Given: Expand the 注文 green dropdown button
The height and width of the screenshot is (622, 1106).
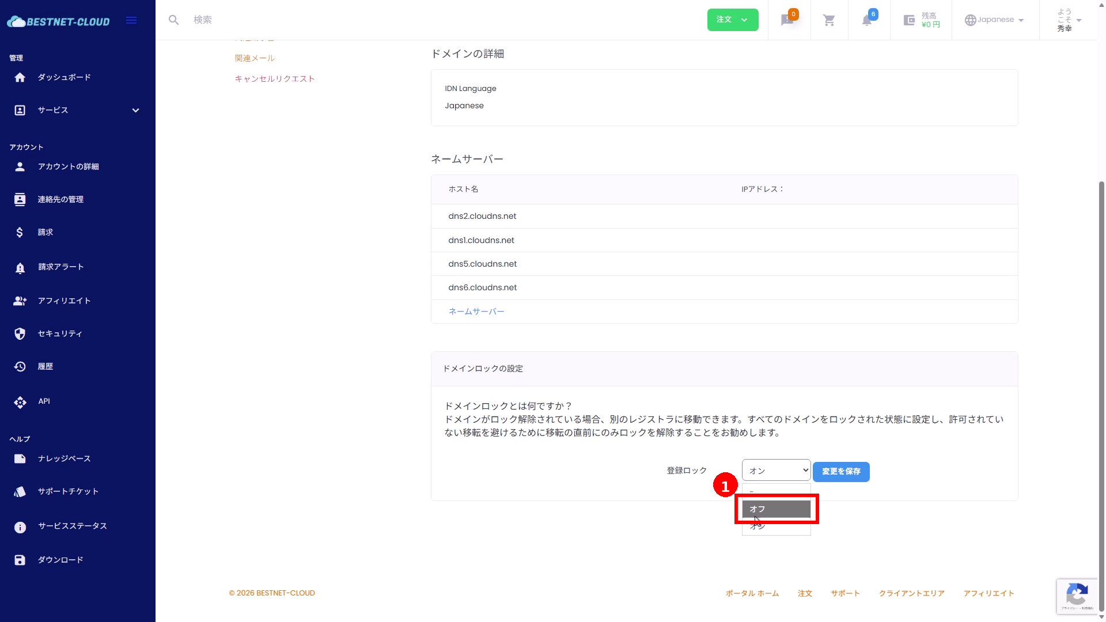Looking at the screenshot, I should (x=732, y=20).
